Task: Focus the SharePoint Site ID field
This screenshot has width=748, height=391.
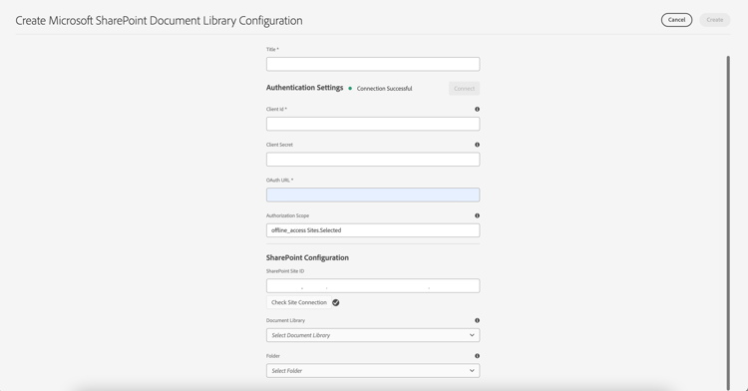Action: tap(373, 285)
